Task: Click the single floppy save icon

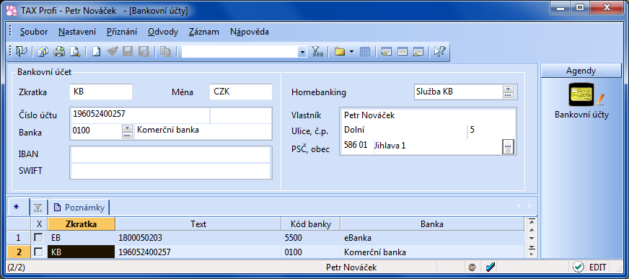Action: tap(128, 52)
